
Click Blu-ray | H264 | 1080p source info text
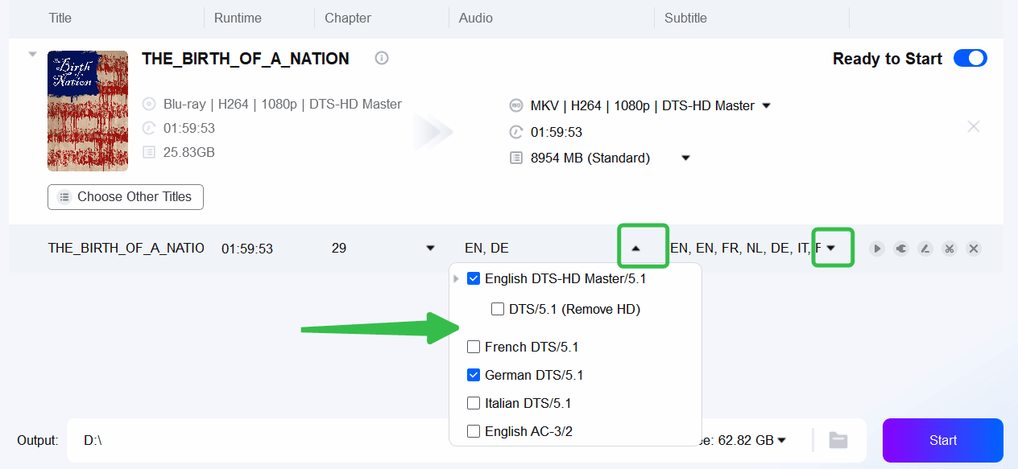283,104
